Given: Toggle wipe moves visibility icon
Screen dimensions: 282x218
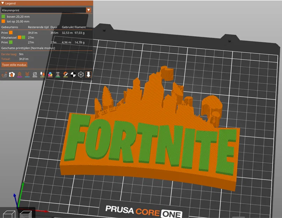Looking at the screenshot, I should coord(12,75).
